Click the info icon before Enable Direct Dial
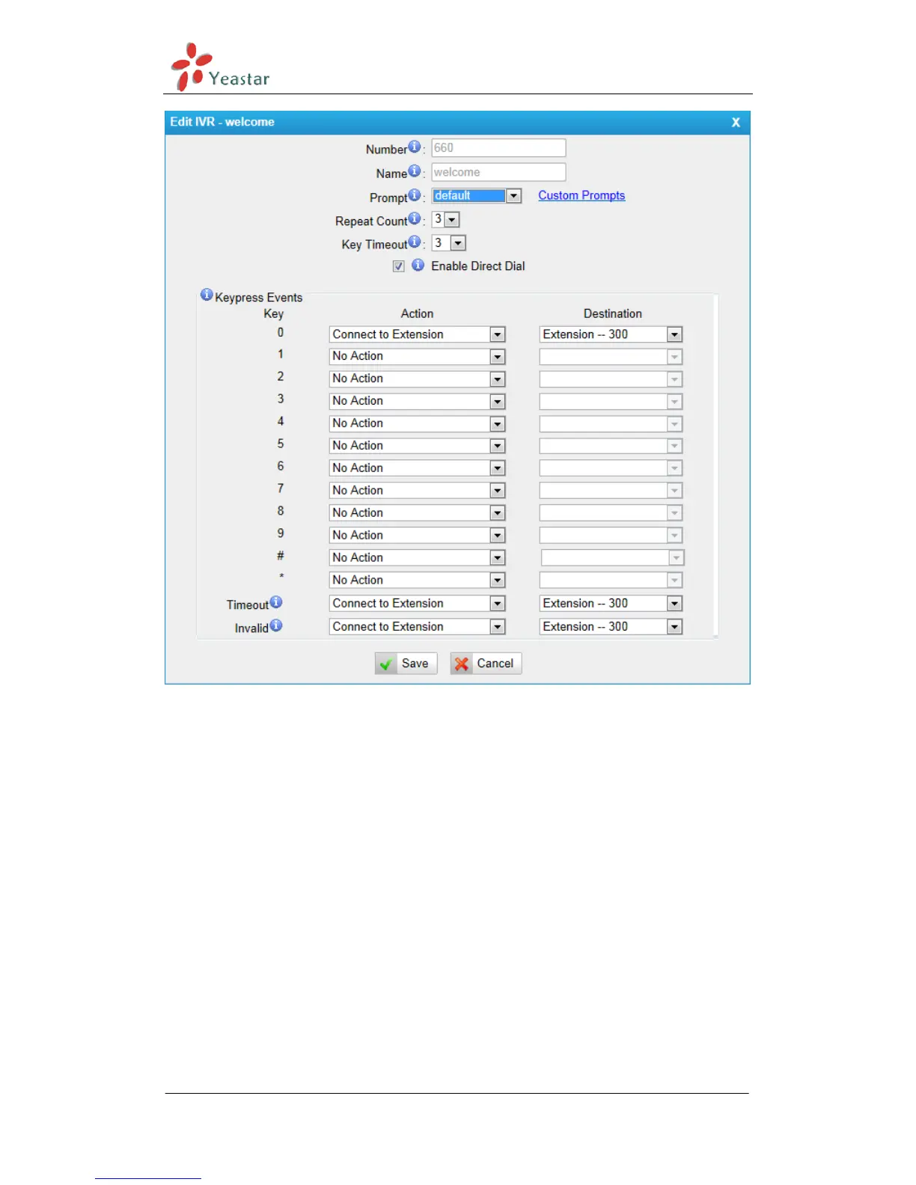Image resolution: width=916 pixels, height=1185 pixels. tap(418, 265)
